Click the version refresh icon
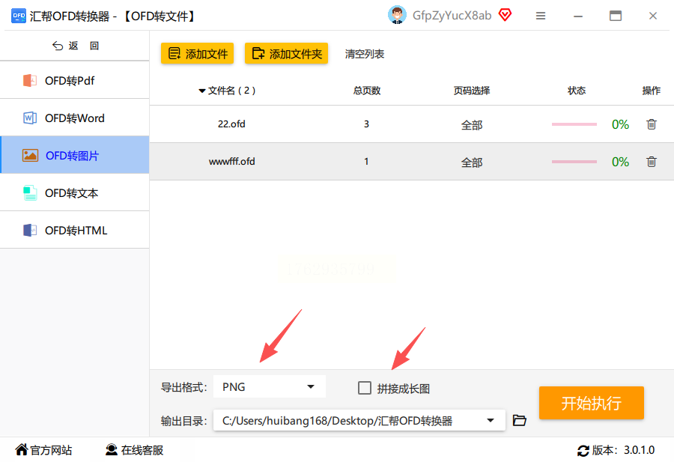Image resolution: width=674 pixels, height=462 pixels. [583, 451]
